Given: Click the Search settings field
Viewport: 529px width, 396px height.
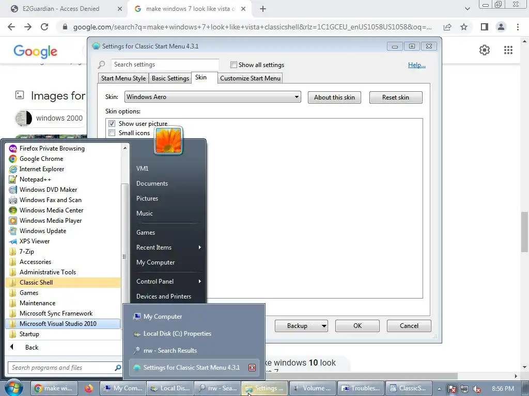Looking at the screenshot, I should [x=165, y=64].
